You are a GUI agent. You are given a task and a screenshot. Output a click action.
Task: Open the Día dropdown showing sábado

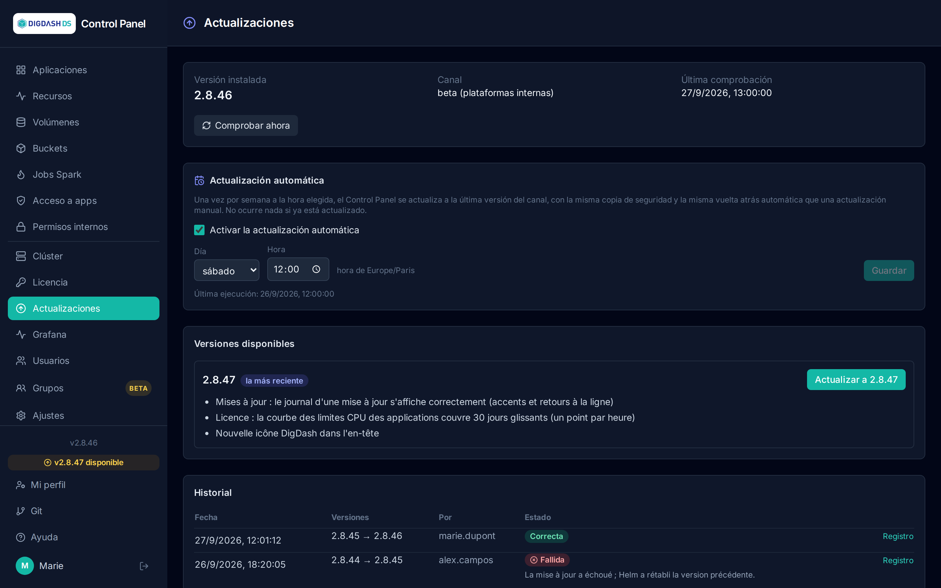pyautogui.click(x=227, y=270)
